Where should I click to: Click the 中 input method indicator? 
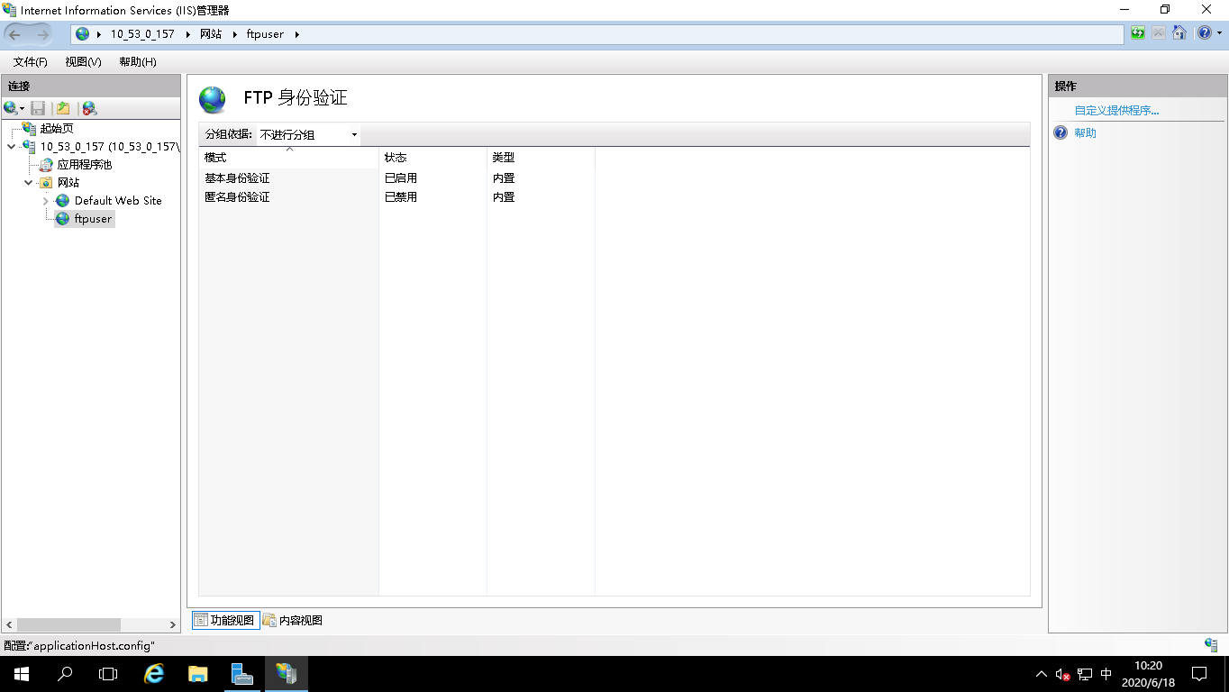(1106, 674)
